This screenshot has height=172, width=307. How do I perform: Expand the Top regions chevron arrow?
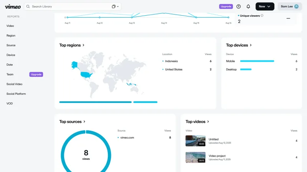(83, 45)
